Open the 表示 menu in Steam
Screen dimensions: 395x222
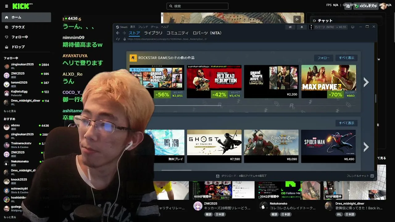point(133,27)
